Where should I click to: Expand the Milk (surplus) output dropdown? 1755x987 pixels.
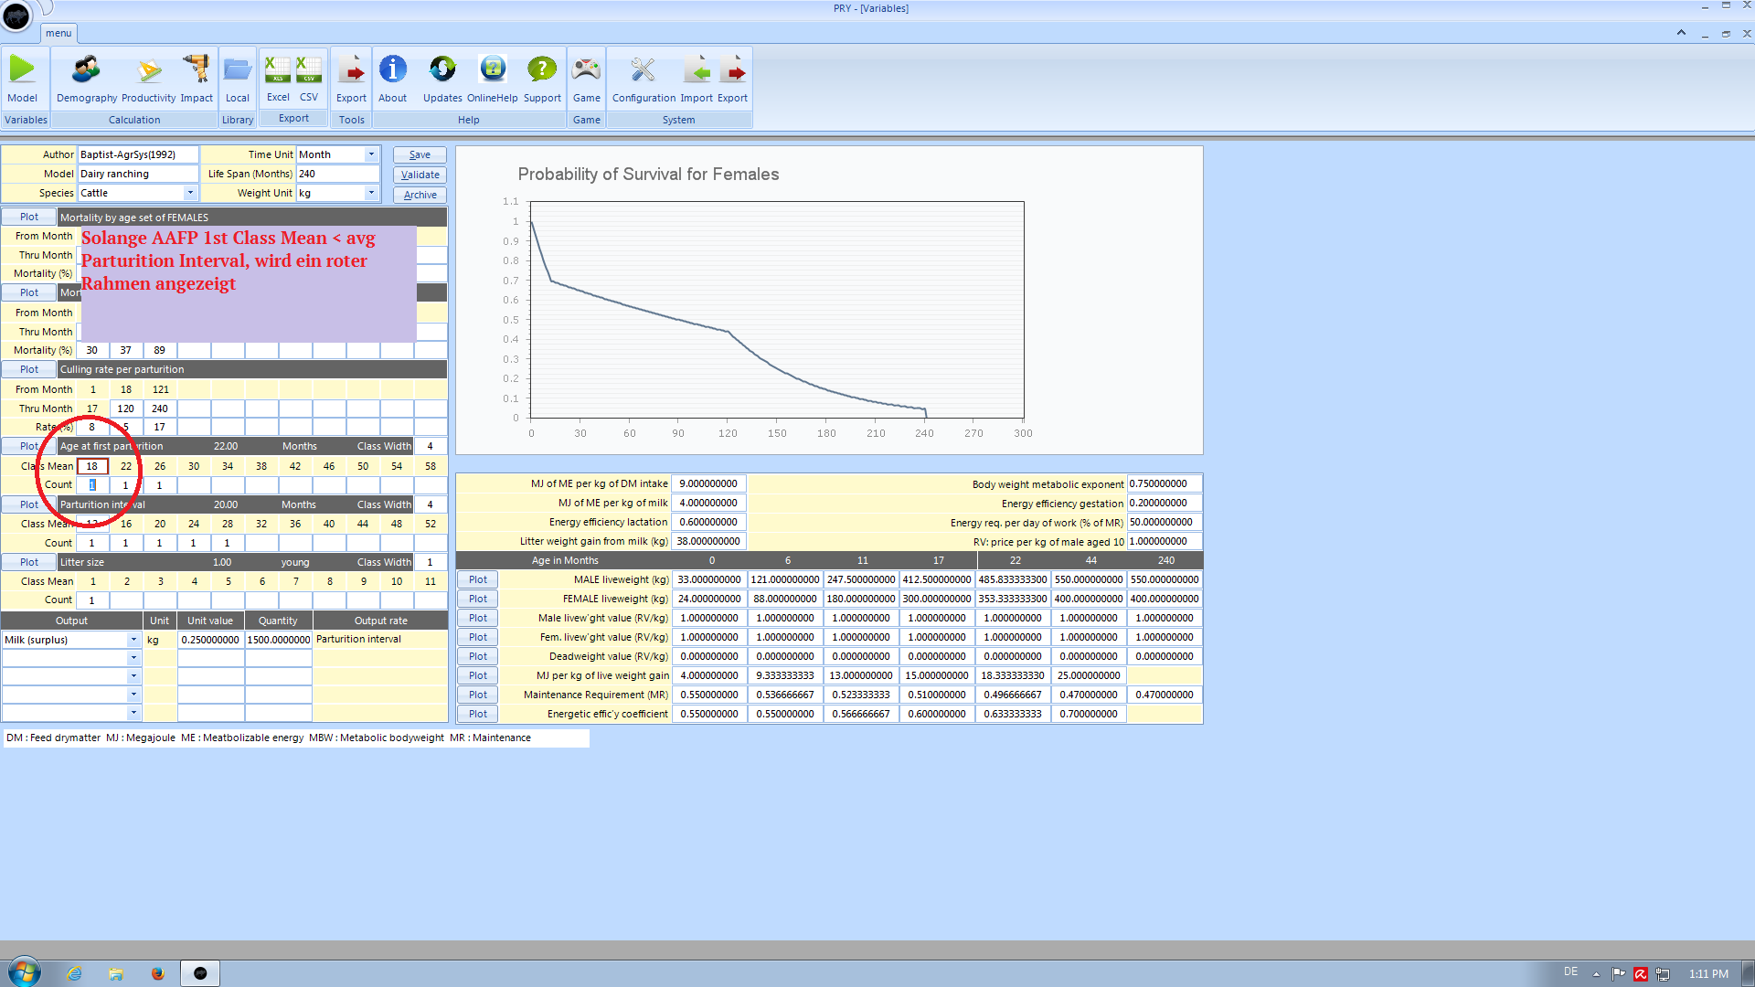[133, 640]
